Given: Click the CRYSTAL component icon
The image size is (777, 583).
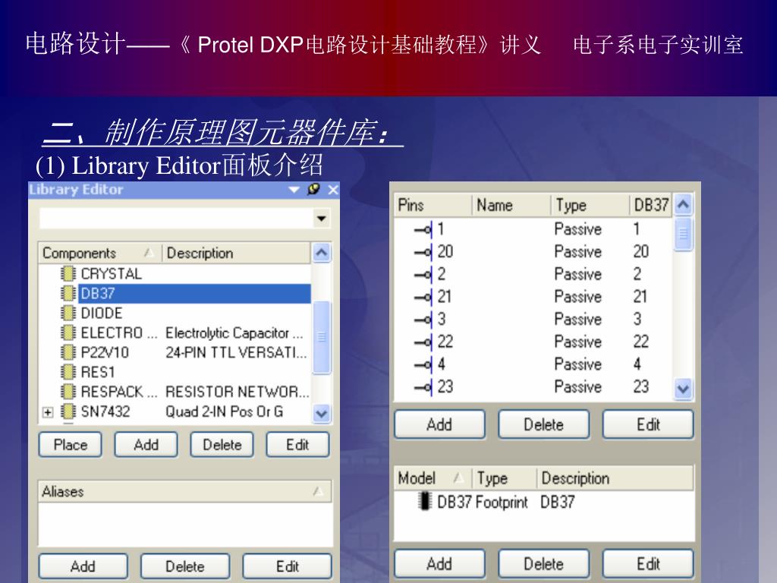Looking at the screenshot, I should (x=68, y=273).
